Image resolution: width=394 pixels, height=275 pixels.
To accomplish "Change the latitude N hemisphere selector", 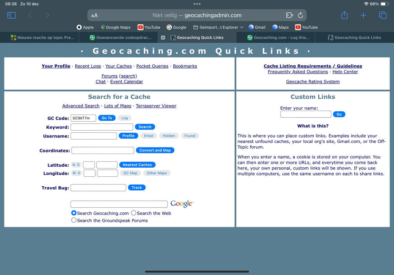I will coord(76,165).
